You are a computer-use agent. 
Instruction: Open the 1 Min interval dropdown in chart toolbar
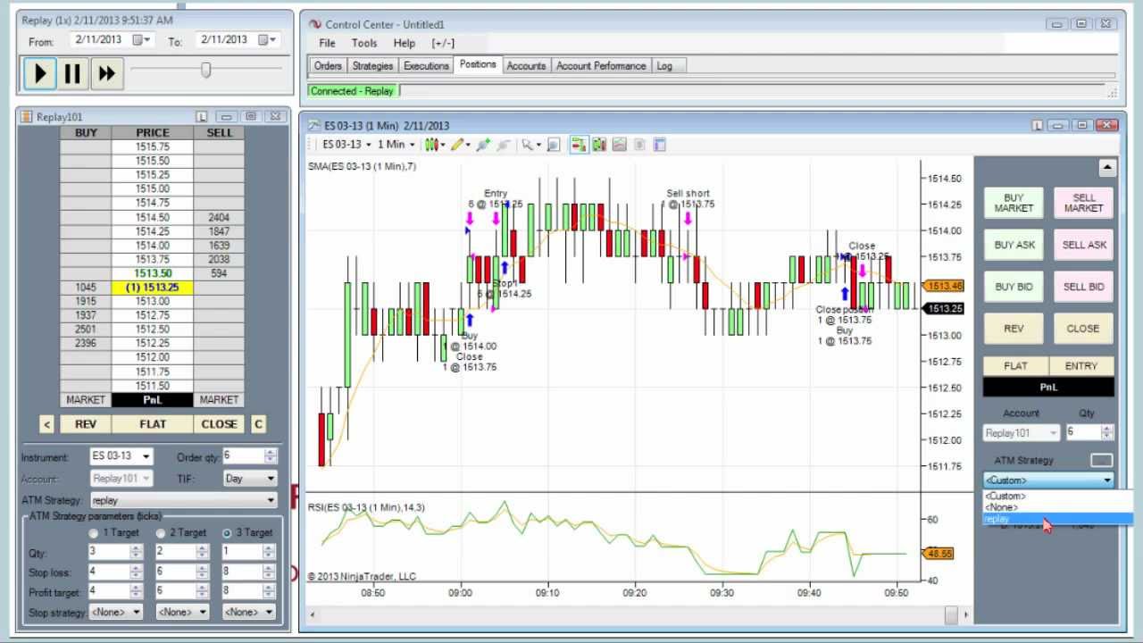(396, 145)
